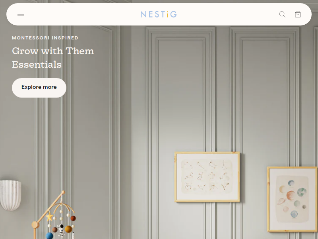
Task: Click the rust-colored ball on the mobile
Action: click(x=73, y=218)
